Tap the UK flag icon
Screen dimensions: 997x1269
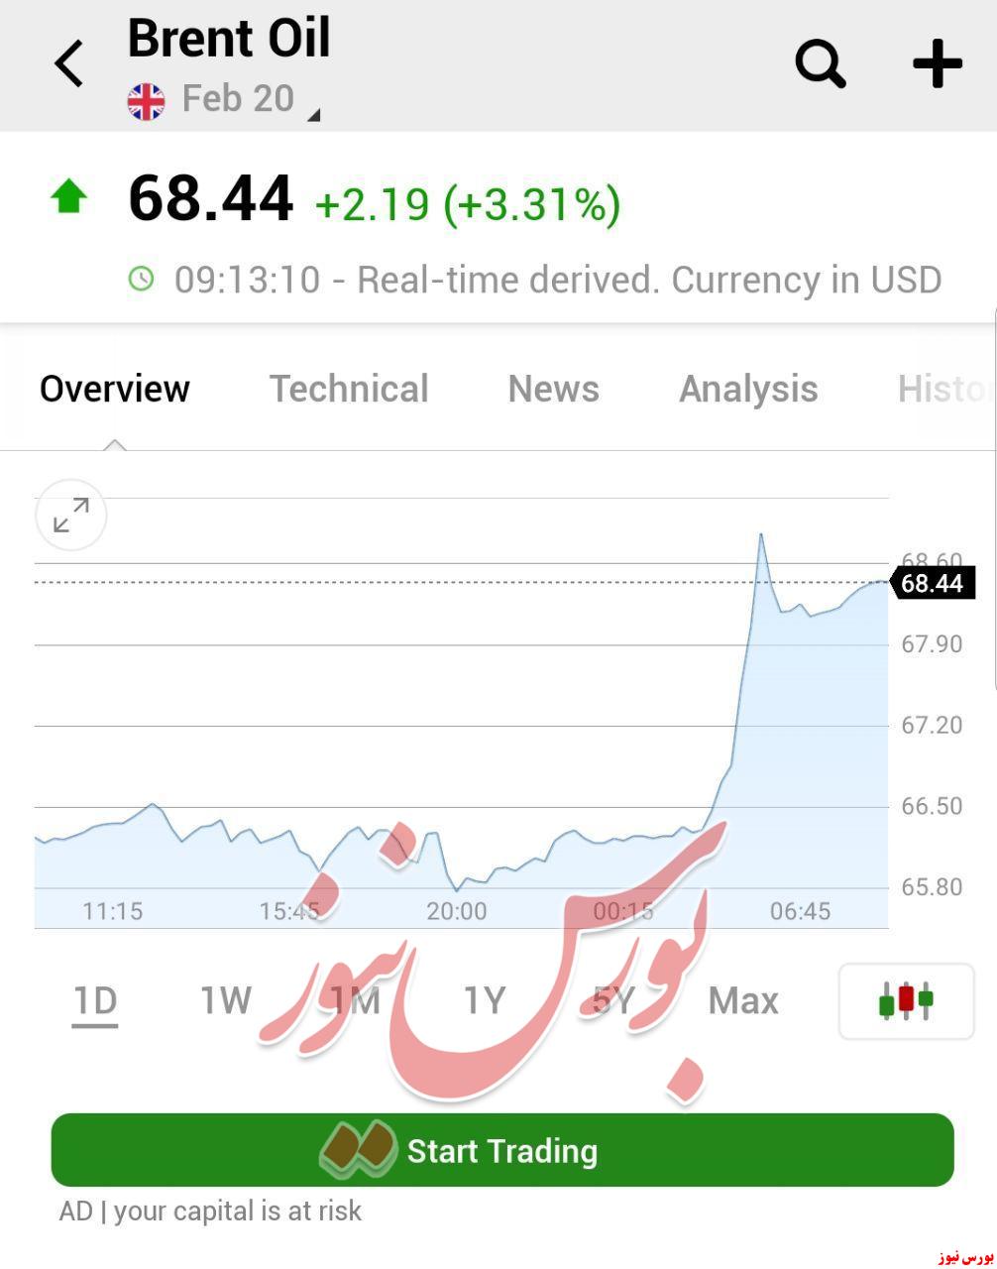pyautogui.click(x=147, y=101)
